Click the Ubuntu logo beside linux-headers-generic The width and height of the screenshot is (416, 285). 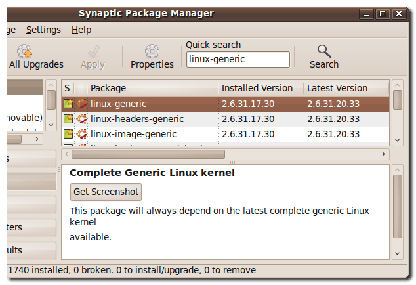coord(82,119)
